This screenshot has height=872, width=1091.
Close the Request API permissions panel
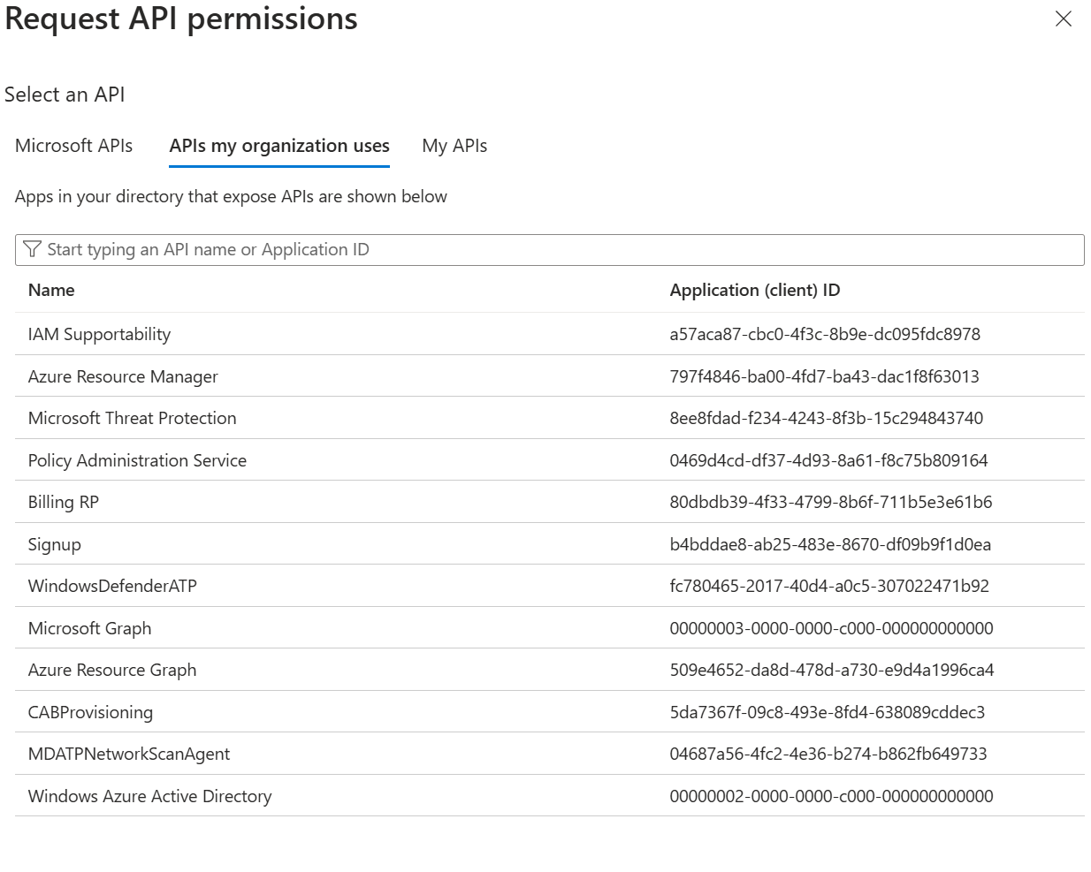(x=1063, y=19)
